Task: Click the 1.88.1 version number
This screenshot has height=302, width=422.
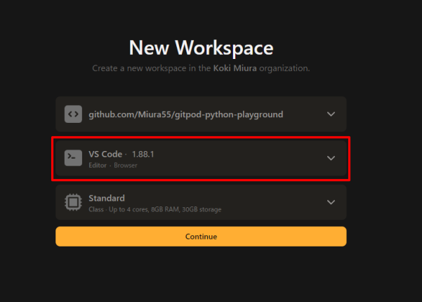Action: (144, 154)
